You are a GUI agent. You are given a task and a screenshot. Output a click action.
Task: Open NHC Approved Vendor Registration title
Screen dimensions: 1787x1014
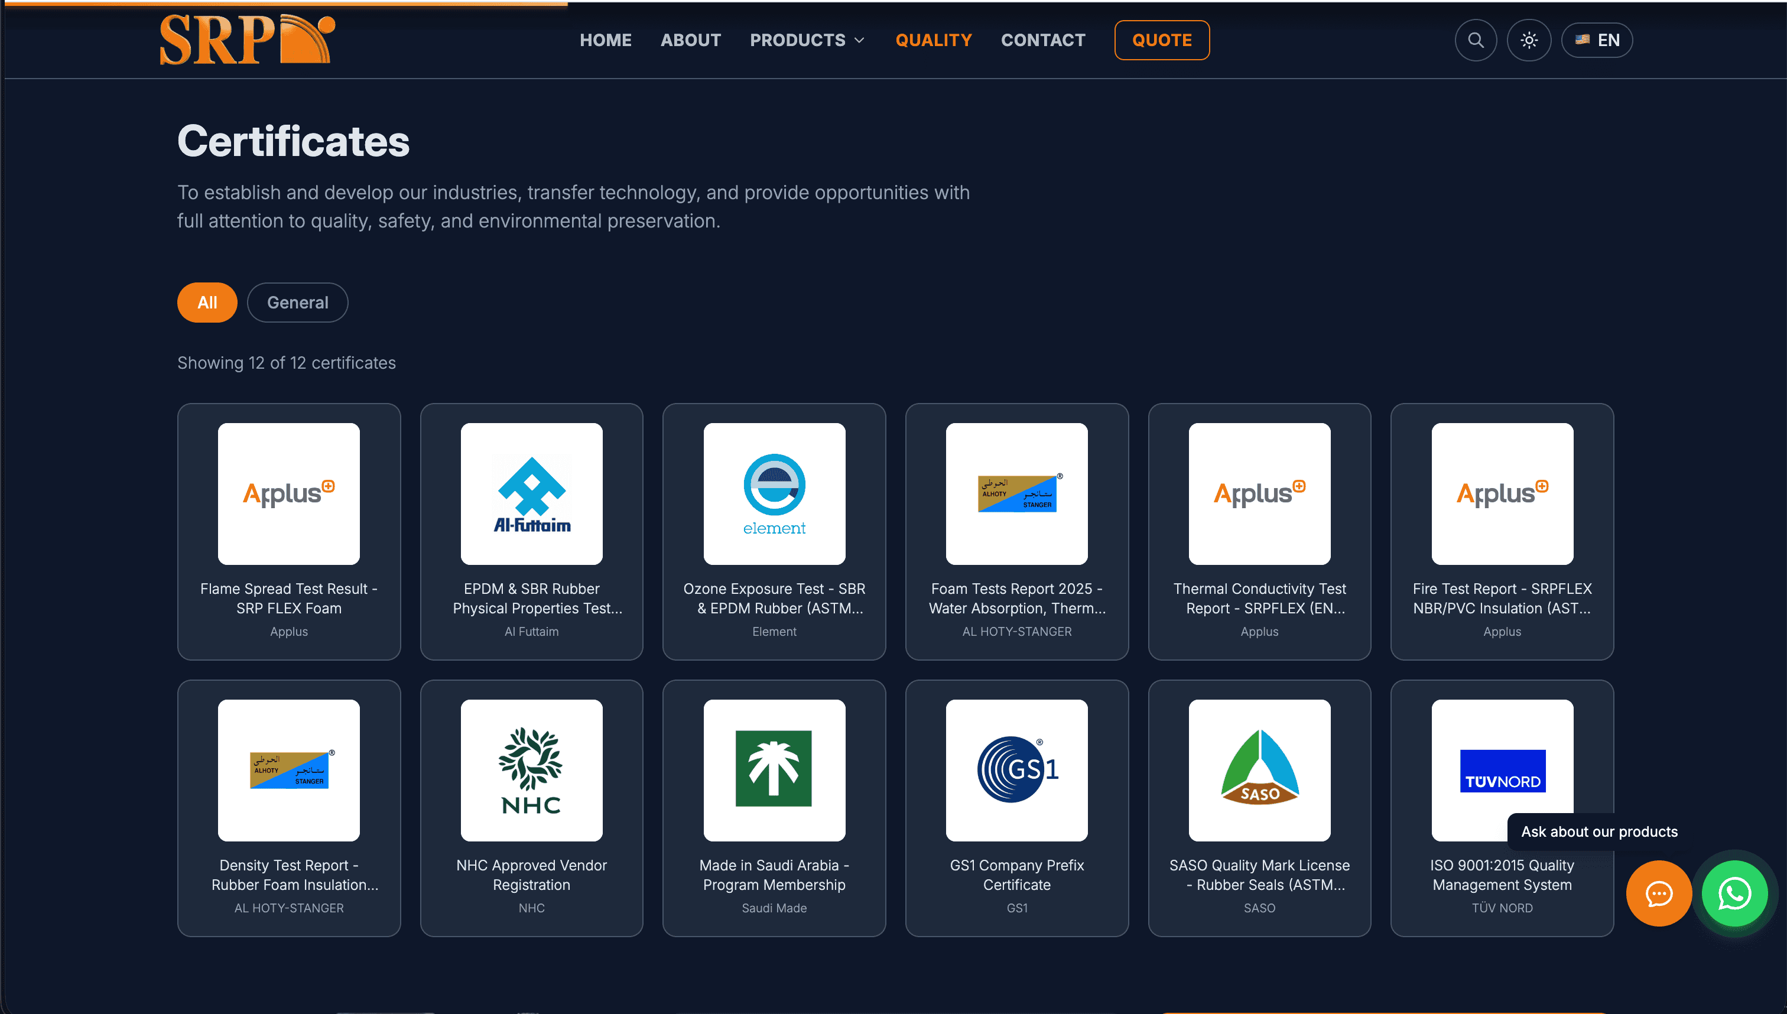pyautogui.click(x=531, y=875)
